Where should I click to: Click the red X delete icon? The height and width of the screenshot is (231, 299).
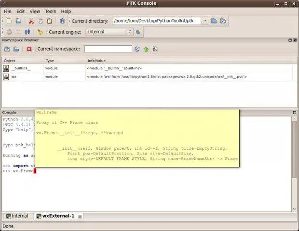[29, 49]
